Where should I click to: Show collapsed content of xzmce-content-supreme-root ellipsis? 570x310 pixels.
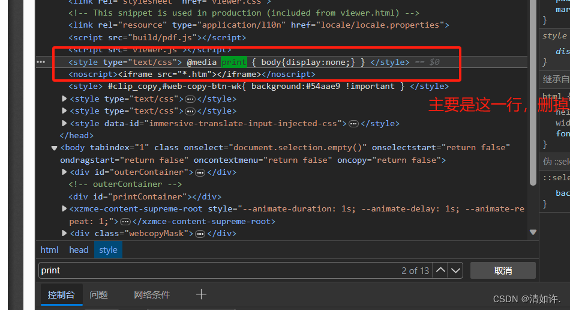click(x=125, y=222)
